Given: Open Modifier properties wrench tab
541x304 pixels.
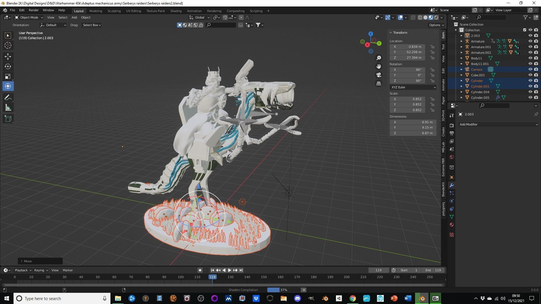Looking at the screenshot, I should coord(452,185).
